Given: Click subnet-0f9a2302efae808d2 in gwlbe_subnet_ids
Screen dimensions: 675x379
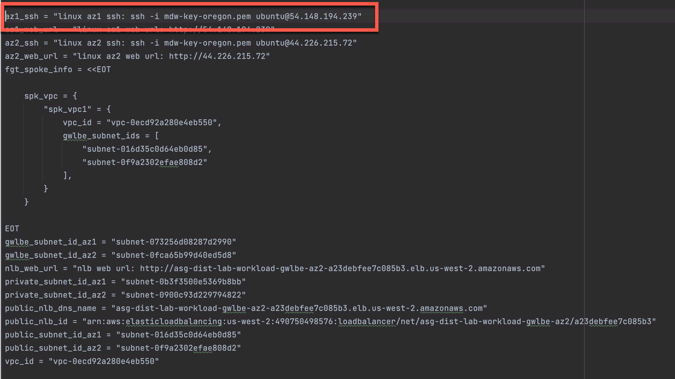Looking at the screenshot, I should click(x=145, y=162).
